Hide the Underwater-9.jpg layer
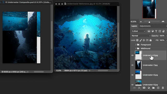The image size is (167, 94). (132, 85)
